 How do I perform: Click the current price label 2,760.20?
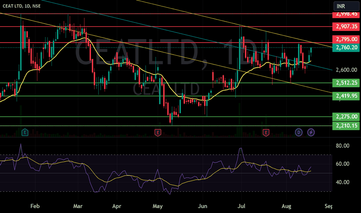point(346,47)
